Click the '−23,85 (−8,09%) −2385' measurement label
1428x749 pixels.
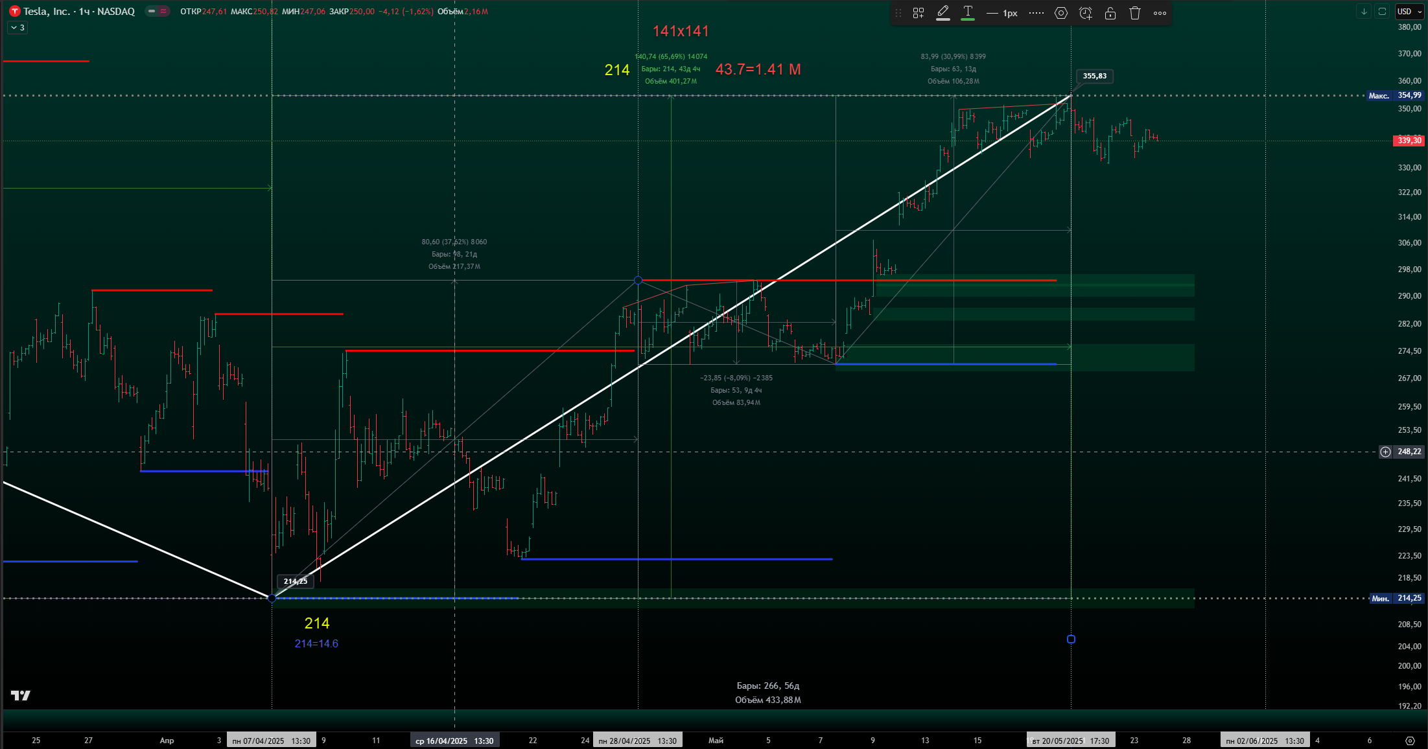[x=736, y=378]
